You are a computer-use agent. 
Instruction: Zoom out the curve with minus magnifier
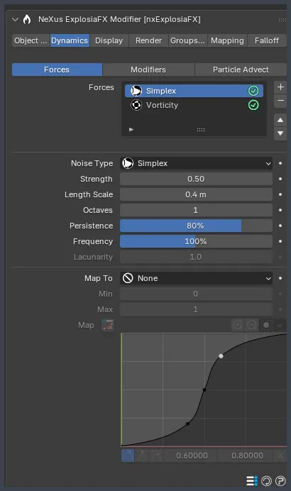click(251, 326)
